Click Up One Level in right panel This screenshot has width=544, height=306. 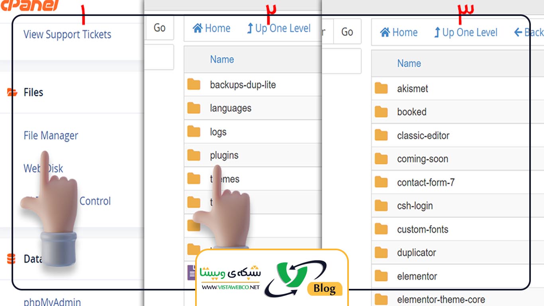point(466,32)
